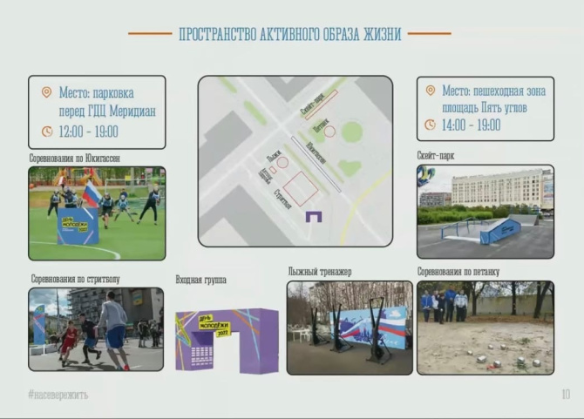Select the purple entrance arch marker on map
This screenshot has width=584, height=419.
click(x=312, y=218)
